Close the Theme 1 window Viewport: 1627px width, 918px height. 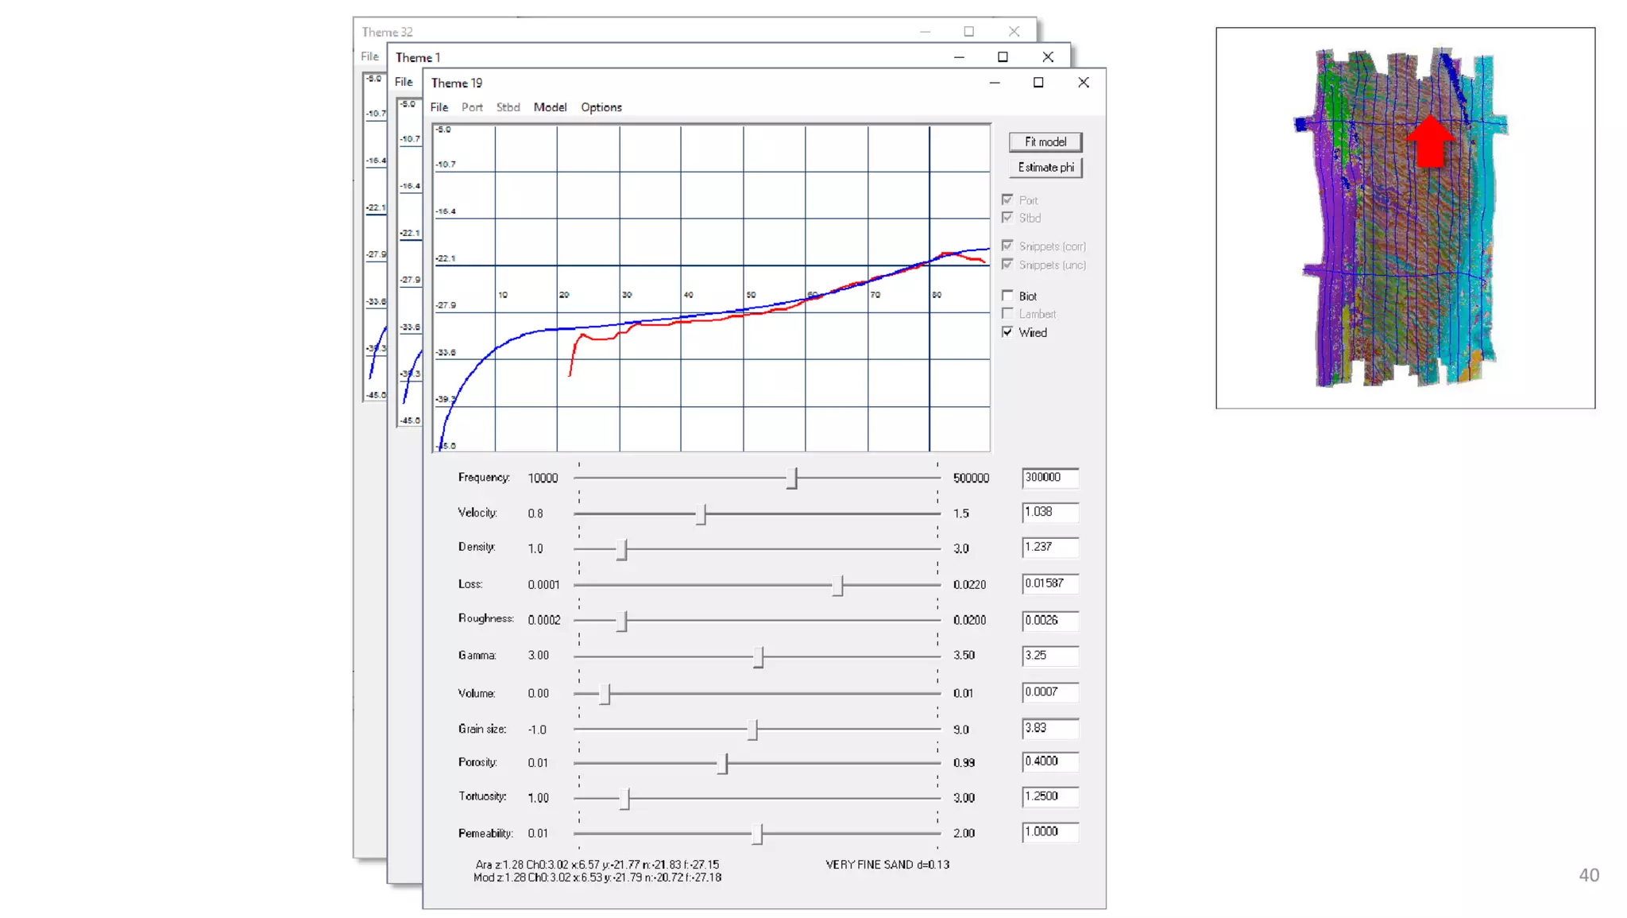(1048, 57)
